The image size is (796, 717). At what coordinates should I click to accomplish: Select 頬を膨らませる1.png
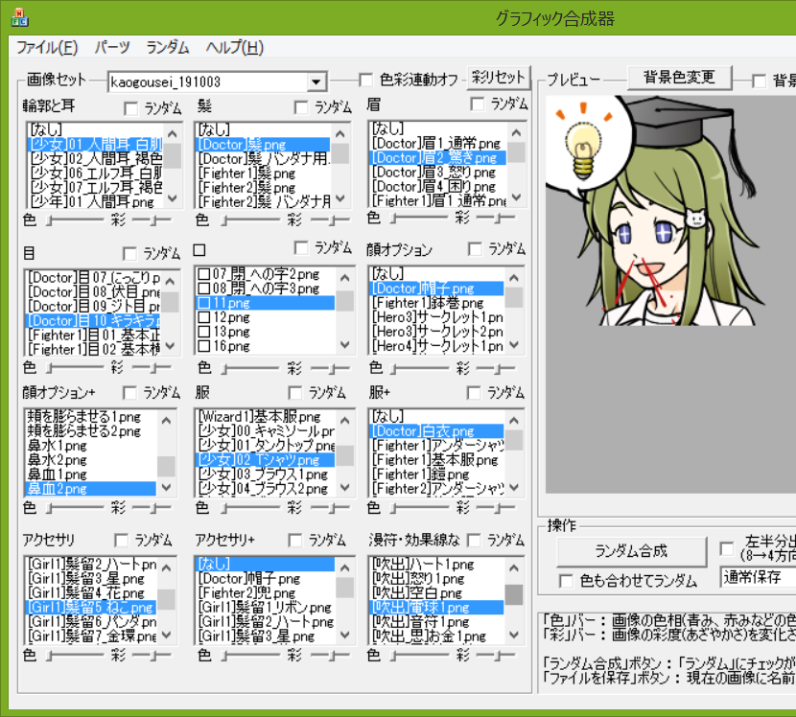(x=90, y=417)
